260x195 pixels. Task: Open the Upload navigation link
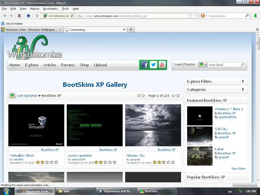[100, 65]
